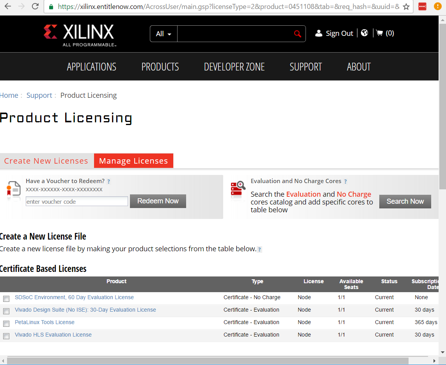Open the shopping cart icon
Image resolution: width=446 pixels, height=365 pixels.
click(379, 33)
